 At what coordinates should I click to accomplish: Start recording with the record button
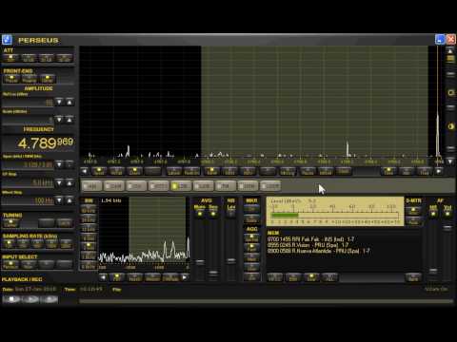(x=50, y=299)
